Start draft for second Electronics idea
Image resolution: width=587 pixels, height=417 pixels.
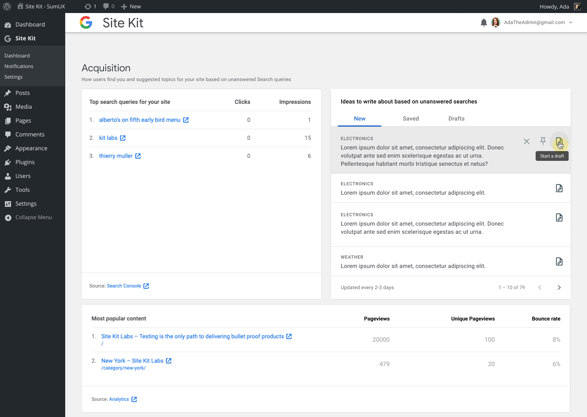[x=559, y=188]
